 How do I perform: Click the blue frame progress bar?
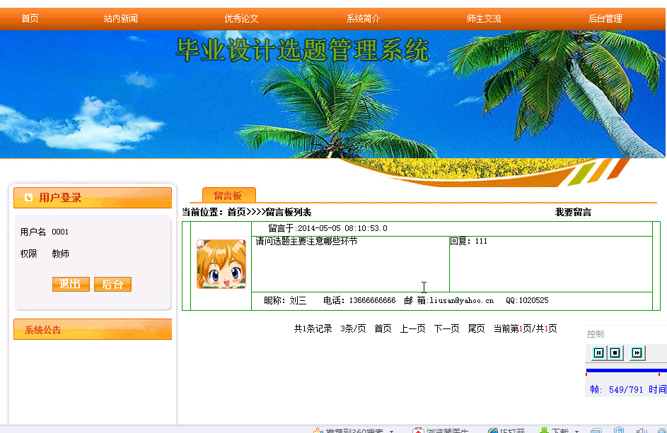(626, 371)
